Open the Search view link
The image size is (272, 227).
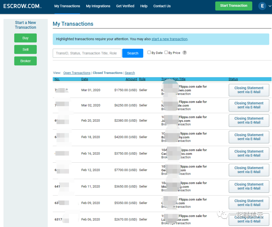tap(130, 73)
